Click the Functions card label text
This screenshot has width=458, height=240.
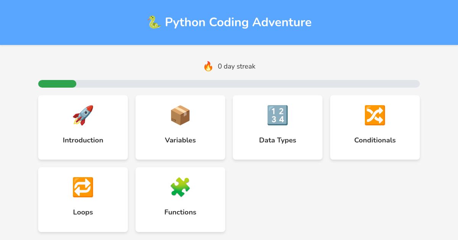[180, 212]
